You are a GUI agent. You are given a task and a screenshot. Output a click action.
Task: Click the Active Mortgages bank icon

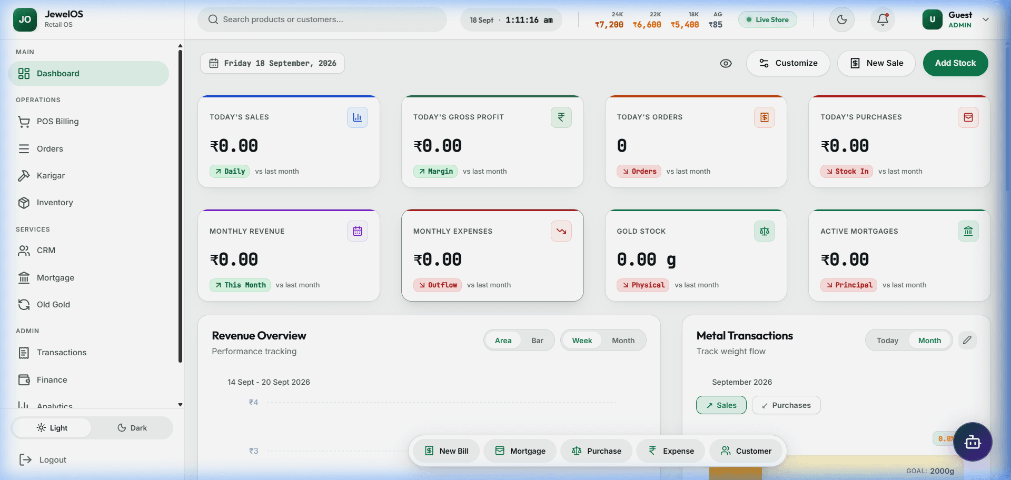tap(968, 231)
